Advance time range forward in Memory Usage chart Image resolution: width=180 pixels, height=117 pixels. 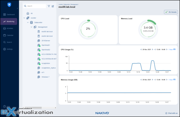click(167, 80)
